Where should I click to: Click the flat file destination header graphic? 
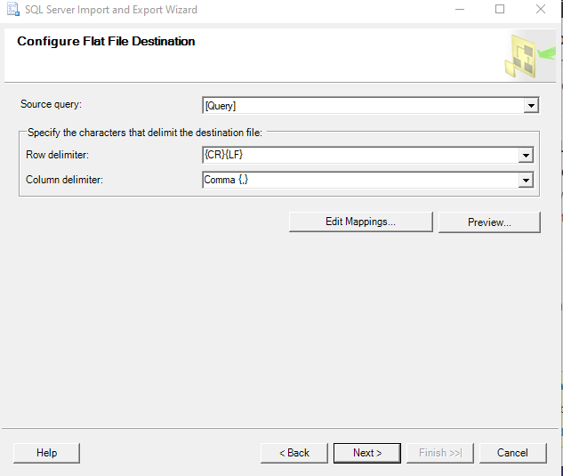(x=529, y=56)
